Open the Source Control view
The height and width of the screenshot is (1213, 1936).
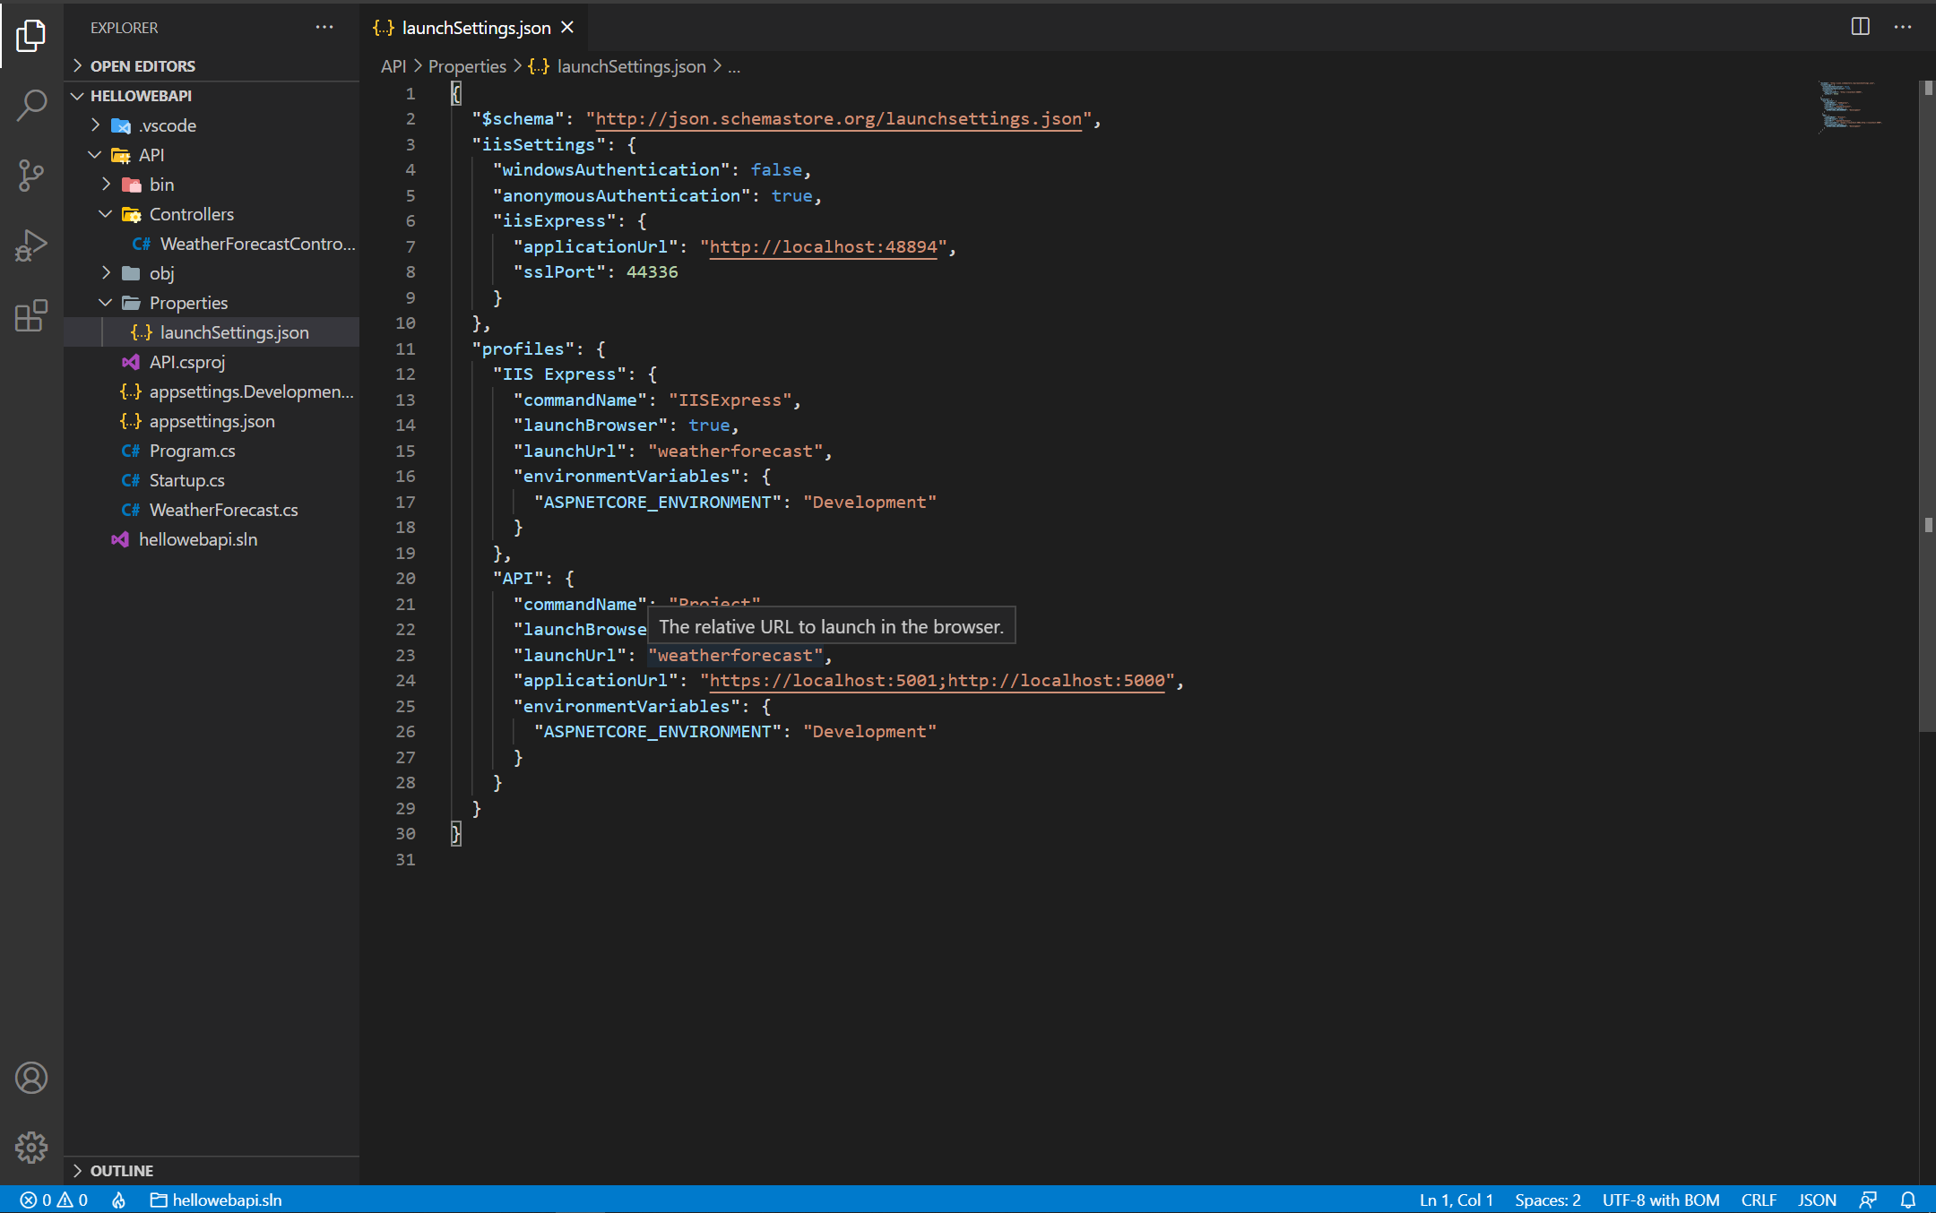(31, 176)
